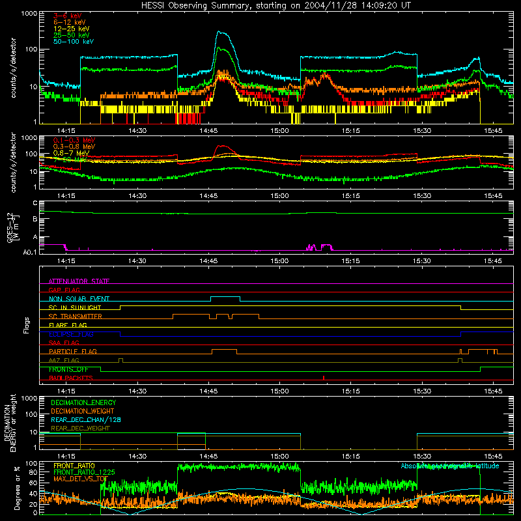The width and height of the screenshot is (521, 521).
Task: Click the red 0.1-0.3 MeV bump near 14:48
Action: 223,146
